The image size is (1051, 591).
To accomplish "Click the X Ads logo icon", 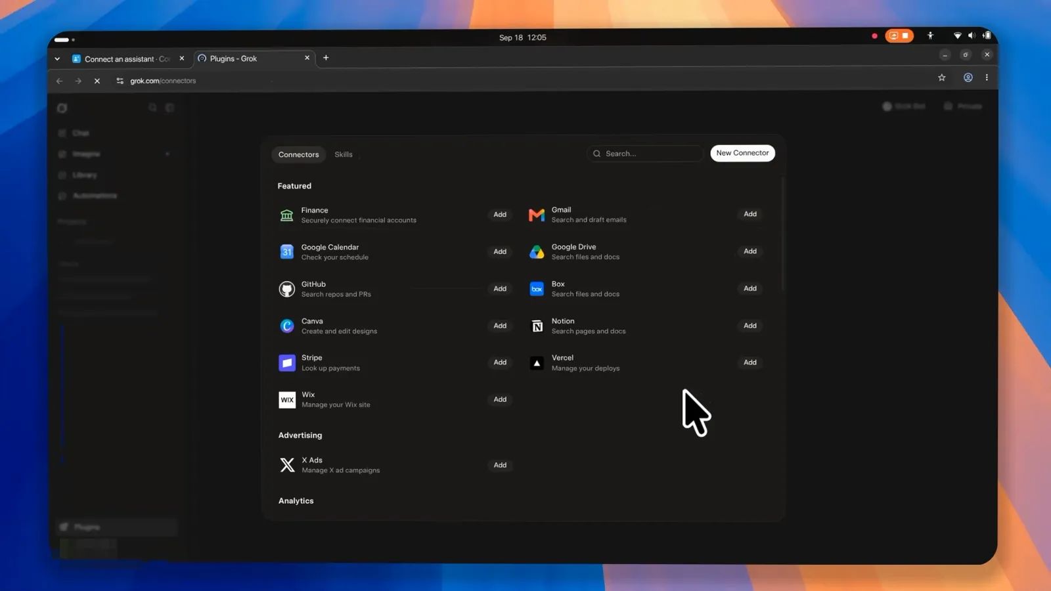I will click(287, 465).
